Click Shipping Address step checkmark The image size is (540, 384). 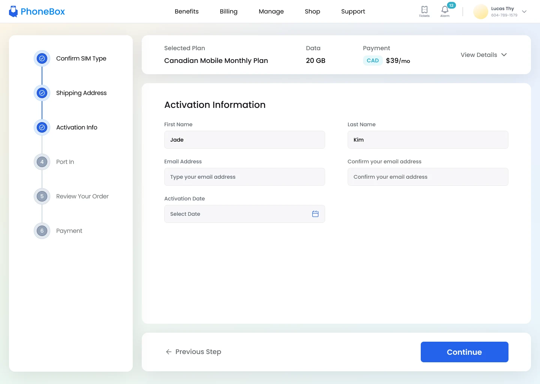tap(42, 93)
